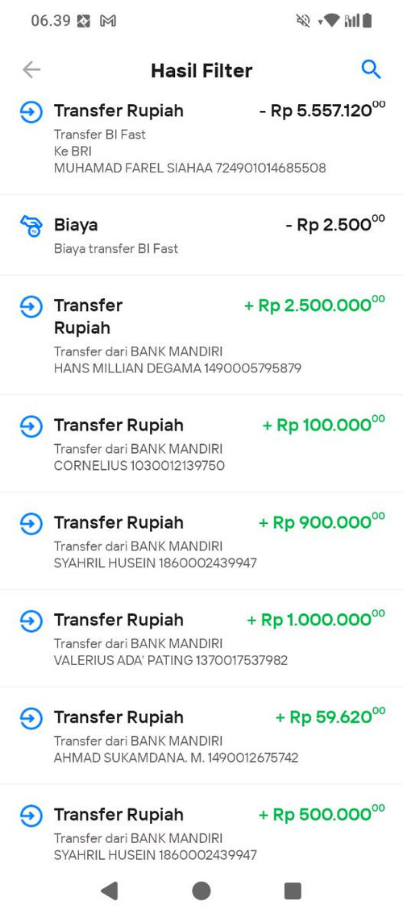Tap Android recent apps square button
403x918 pixels.
pos(293,891)
